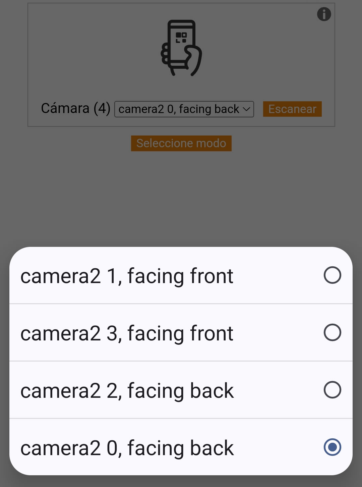Tap the "Cámara (4)" label

(x=75, y=109)
